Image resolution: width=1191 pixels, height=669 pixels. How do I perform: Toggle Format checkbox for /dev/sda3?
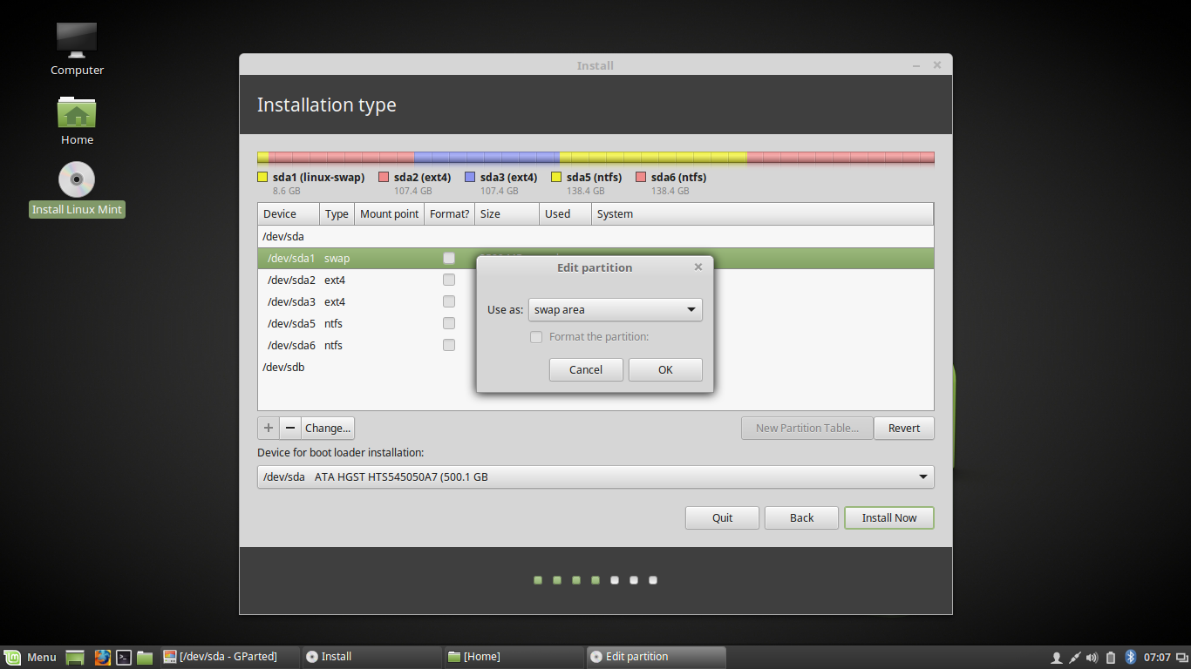449,301
